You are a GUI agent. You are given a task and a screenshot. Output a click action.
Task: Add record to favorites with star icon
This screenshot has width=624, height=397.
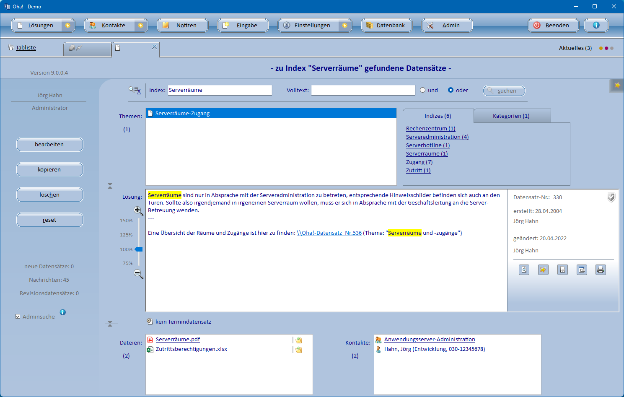pyautogui.click(x=543, y=270)
